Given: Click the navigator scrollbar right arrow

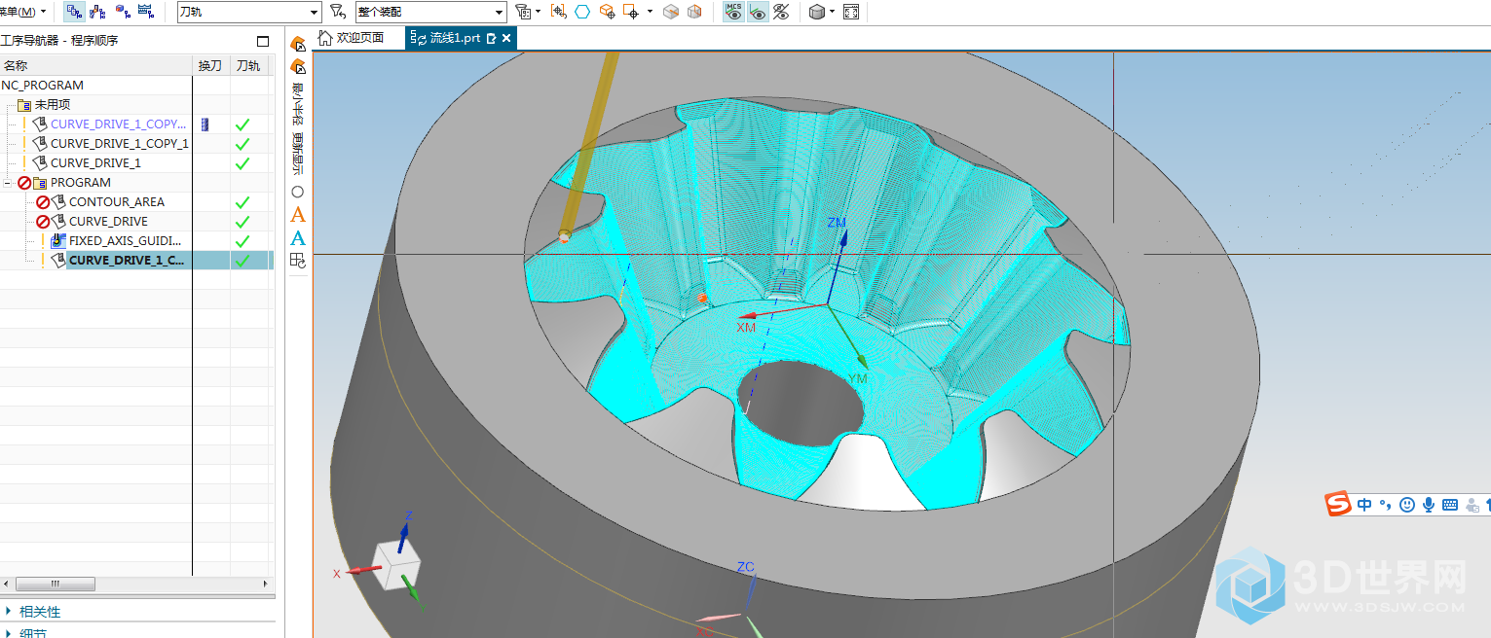Looking at the screenshot, I should point(266,584).
